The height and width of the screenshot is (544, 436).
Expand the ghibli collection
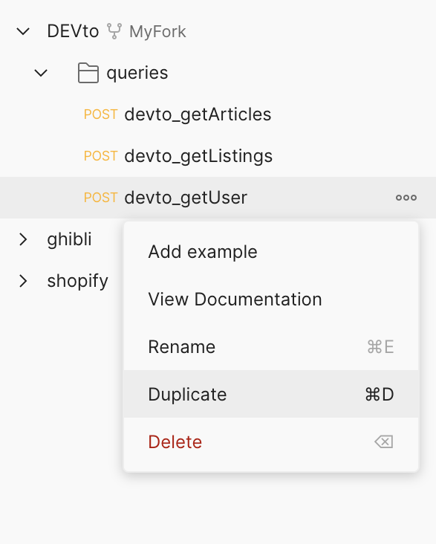point(23,239)
